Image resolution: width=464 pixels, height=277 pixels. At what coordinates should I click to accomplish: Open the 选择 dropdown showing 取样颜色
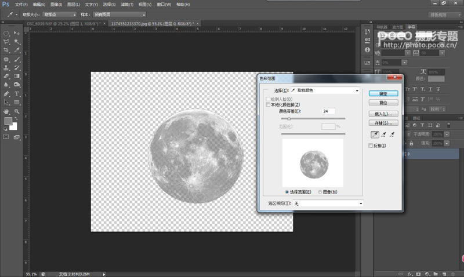[325, 90]
